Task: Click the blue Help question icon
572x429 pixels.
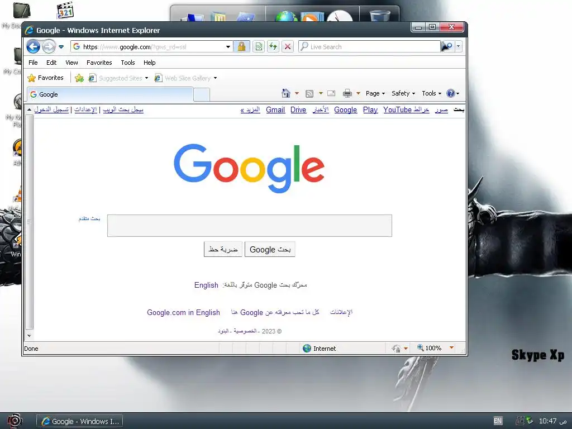Action: pos(451,93)
